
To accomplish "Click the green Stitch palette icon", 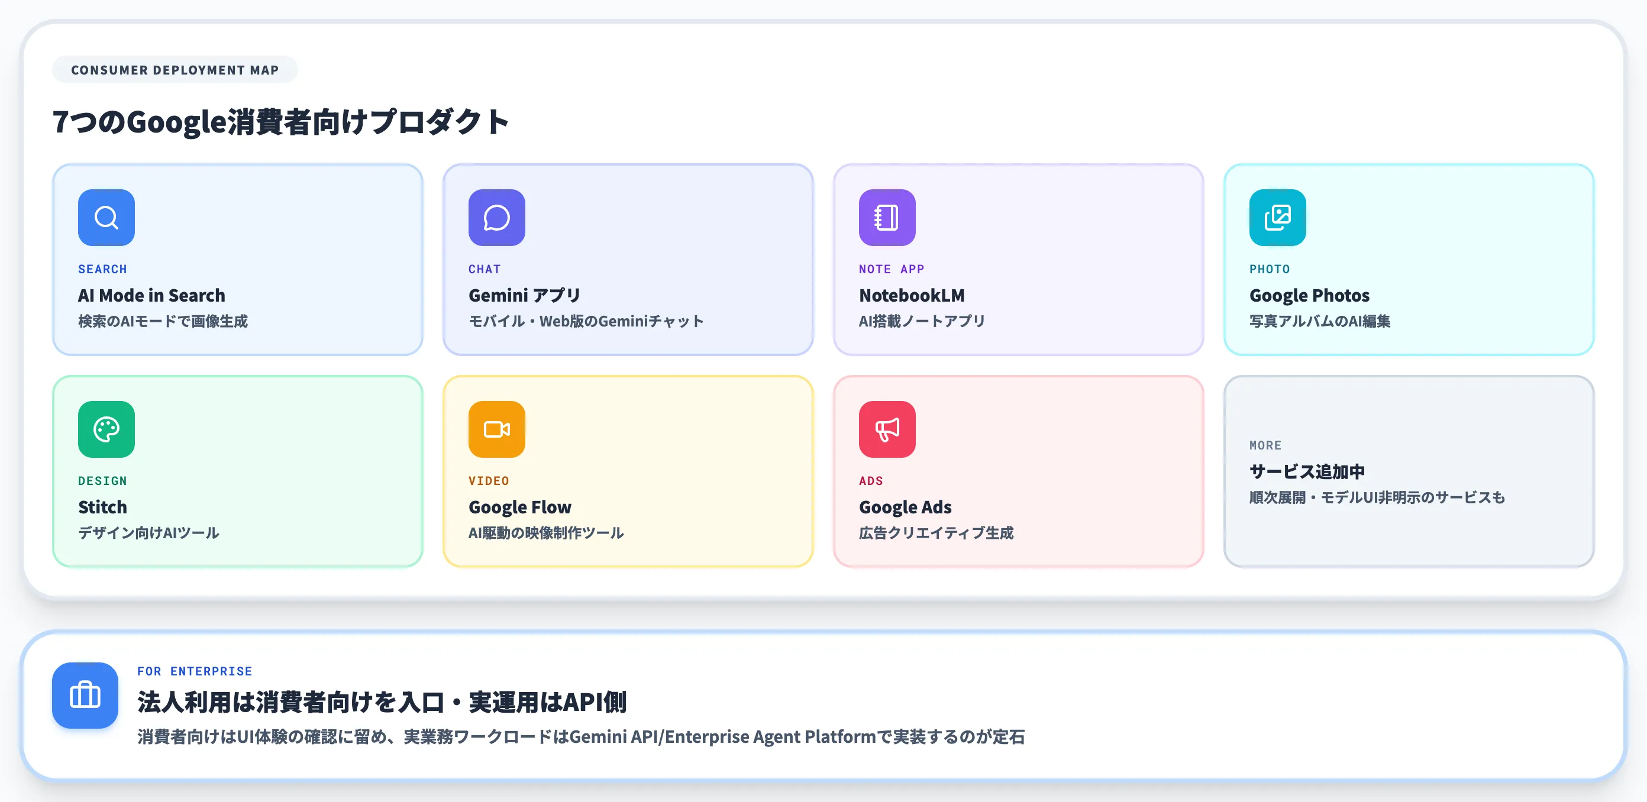I will pos(106,429).
